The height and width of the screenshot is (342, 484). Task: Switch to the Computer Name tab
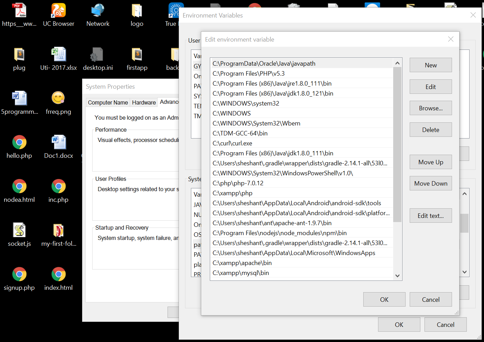coord(108,102)
